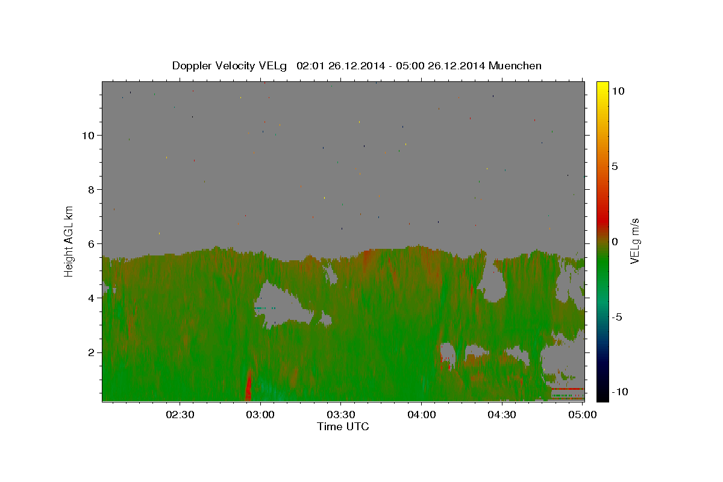
Task: Click the 02:30 time tick label
Action: [x=180, y=415]
